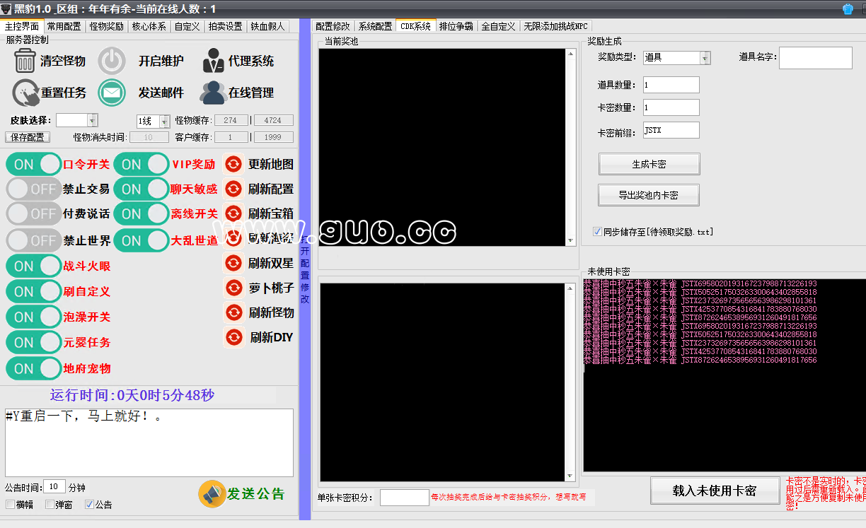The image size is (866, 528).
Task: Click the panther app icon in title bar
Action: tap(6, 8)
